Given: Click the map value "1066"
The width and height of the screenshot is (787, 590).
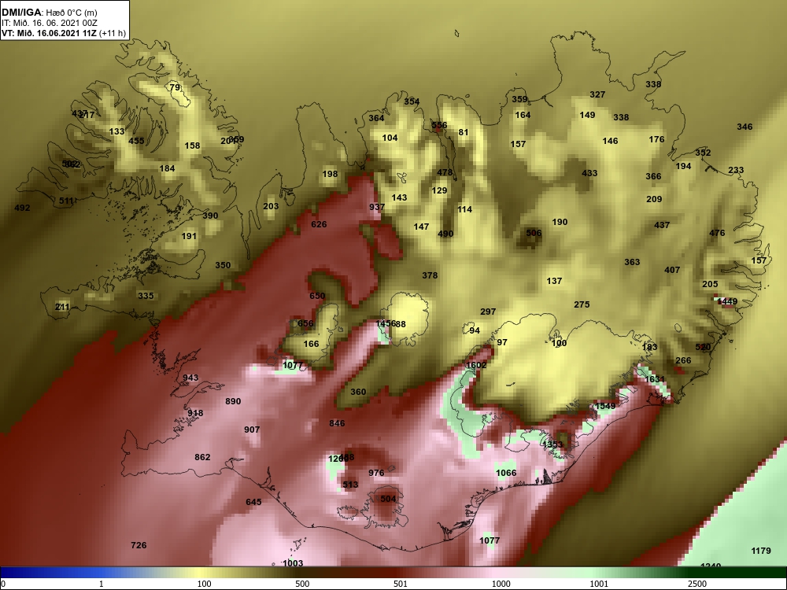Looking at the screenshot, I should pos(506,473).
